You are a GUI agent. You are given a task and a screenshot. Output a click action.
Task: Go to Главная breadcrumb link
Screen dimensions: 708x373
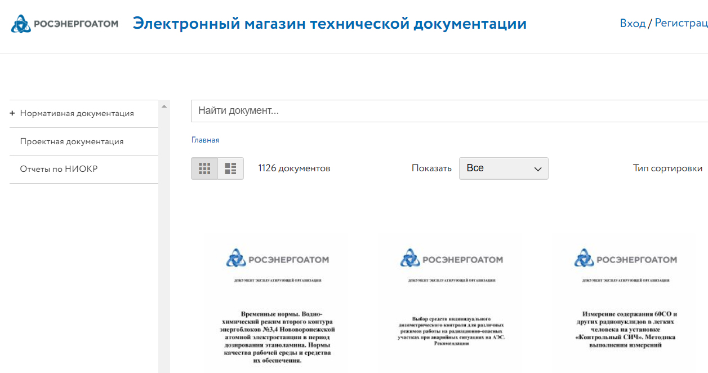tap(205, 140)
